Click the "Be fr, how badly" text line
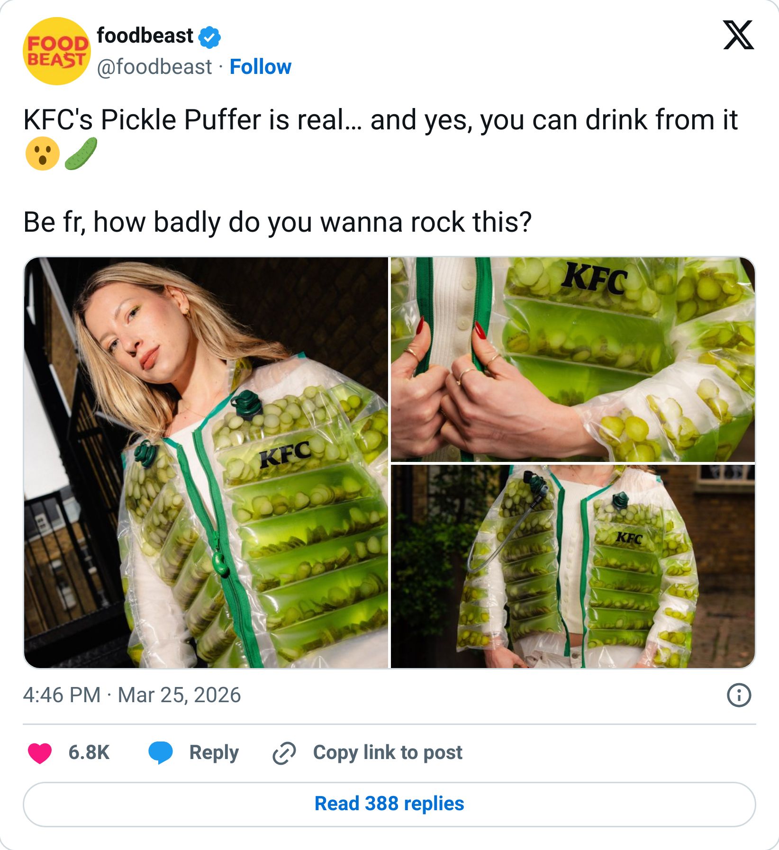The height and width of the screenshot is (850, 779). click(277, 222)
